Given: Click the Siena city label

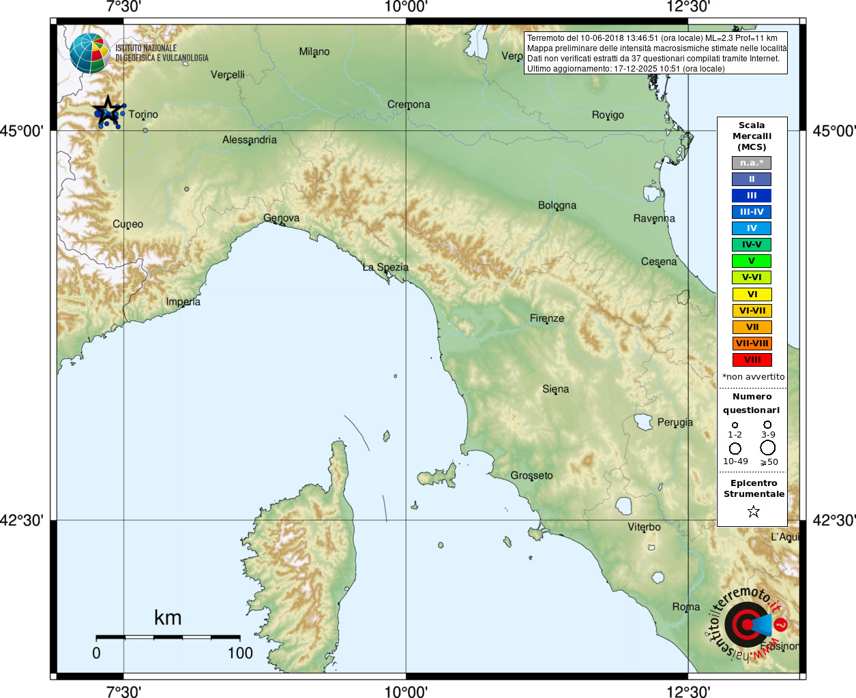Looking at the screenshot, I should coord(556,389).
